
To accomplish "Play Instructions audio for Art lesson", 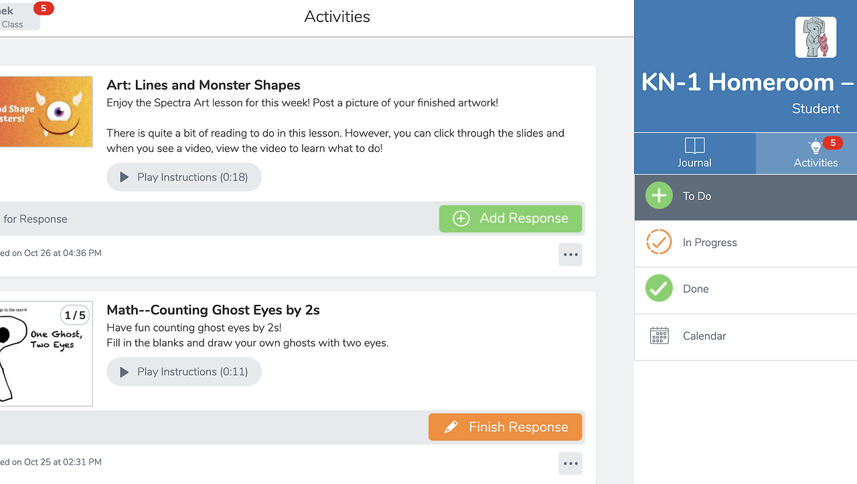I will (x=184, y=177).
